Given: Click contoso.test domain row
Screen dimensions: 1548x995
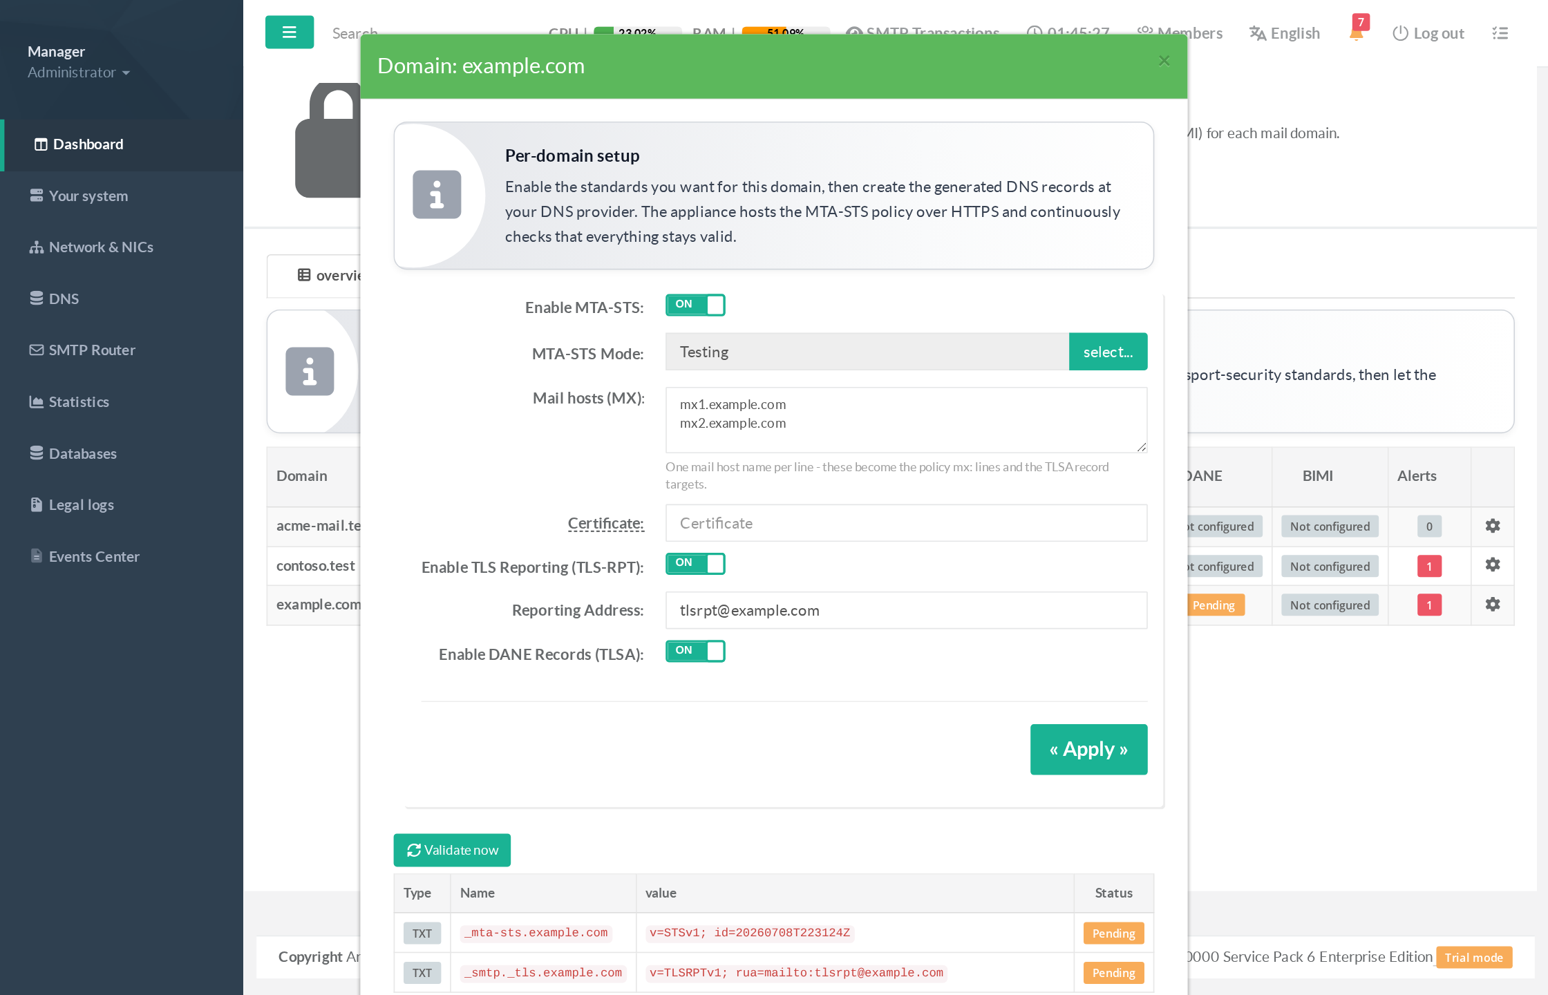Looking at the screenshot, I should pos(315,566).
